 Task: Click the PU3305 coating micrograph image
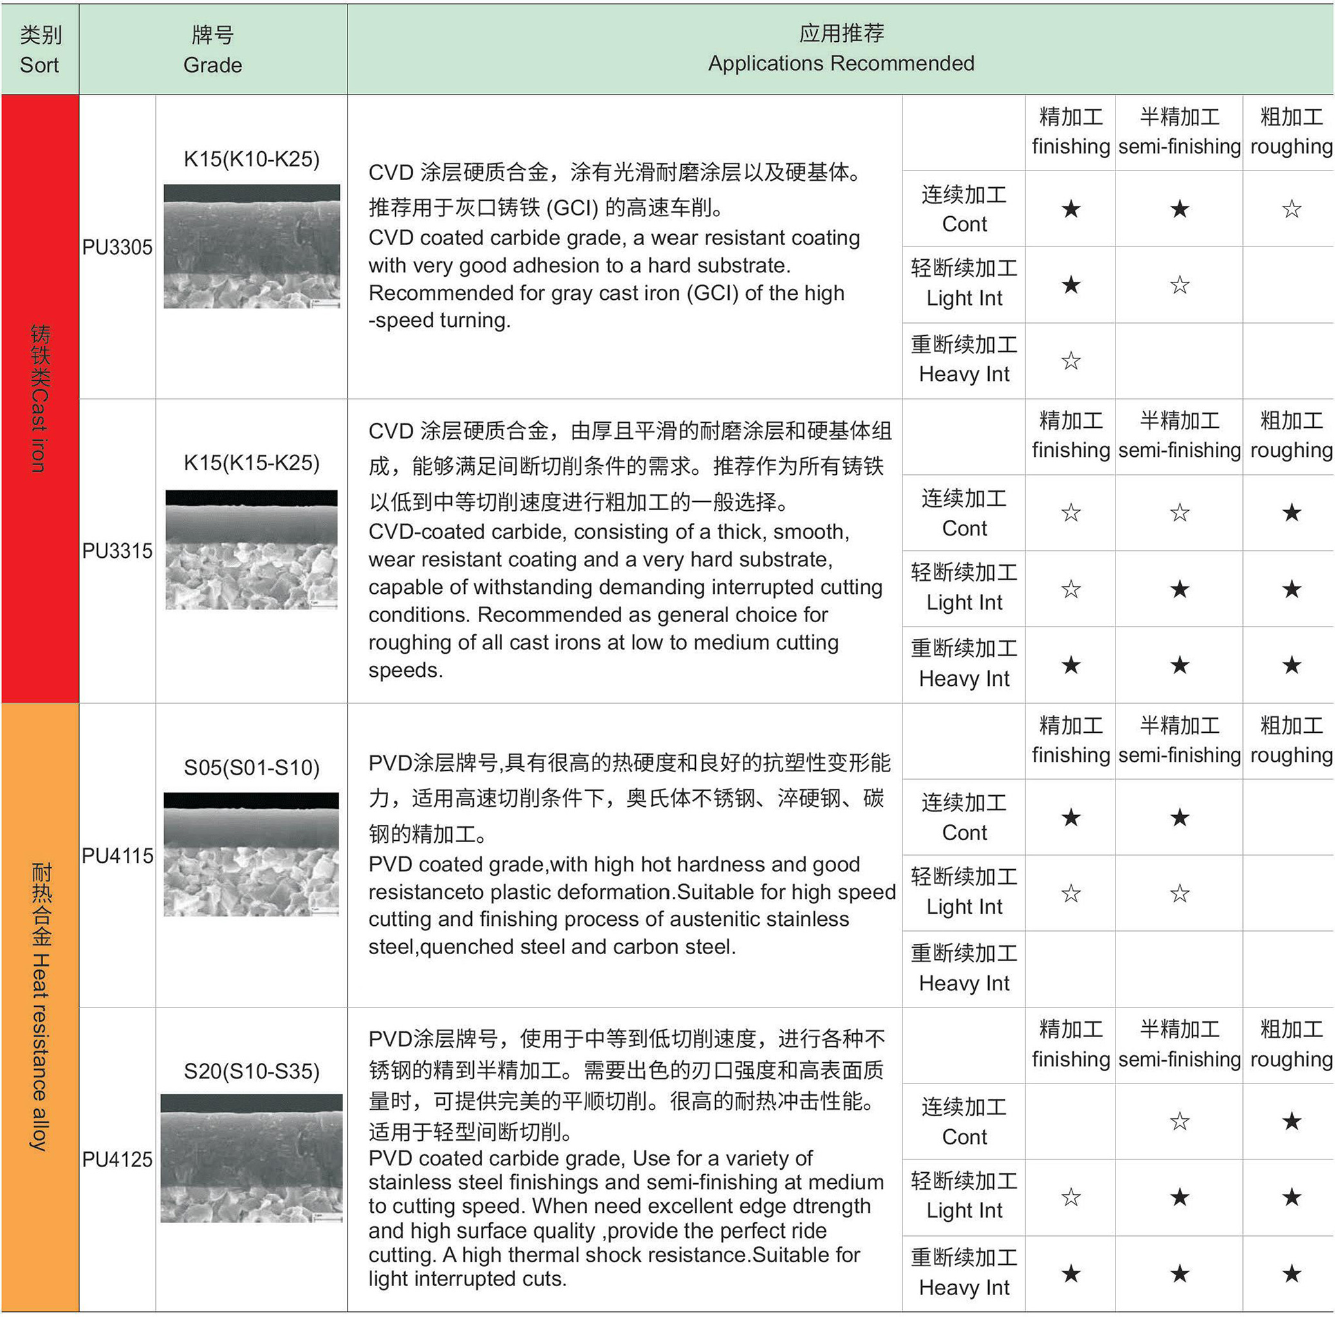[x=252, y=246]
